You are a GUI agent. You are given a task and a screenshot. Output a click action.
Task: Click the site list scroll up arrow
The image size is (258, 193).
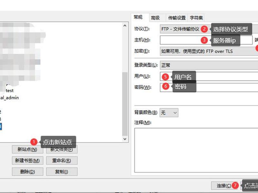tap(125, 26)
